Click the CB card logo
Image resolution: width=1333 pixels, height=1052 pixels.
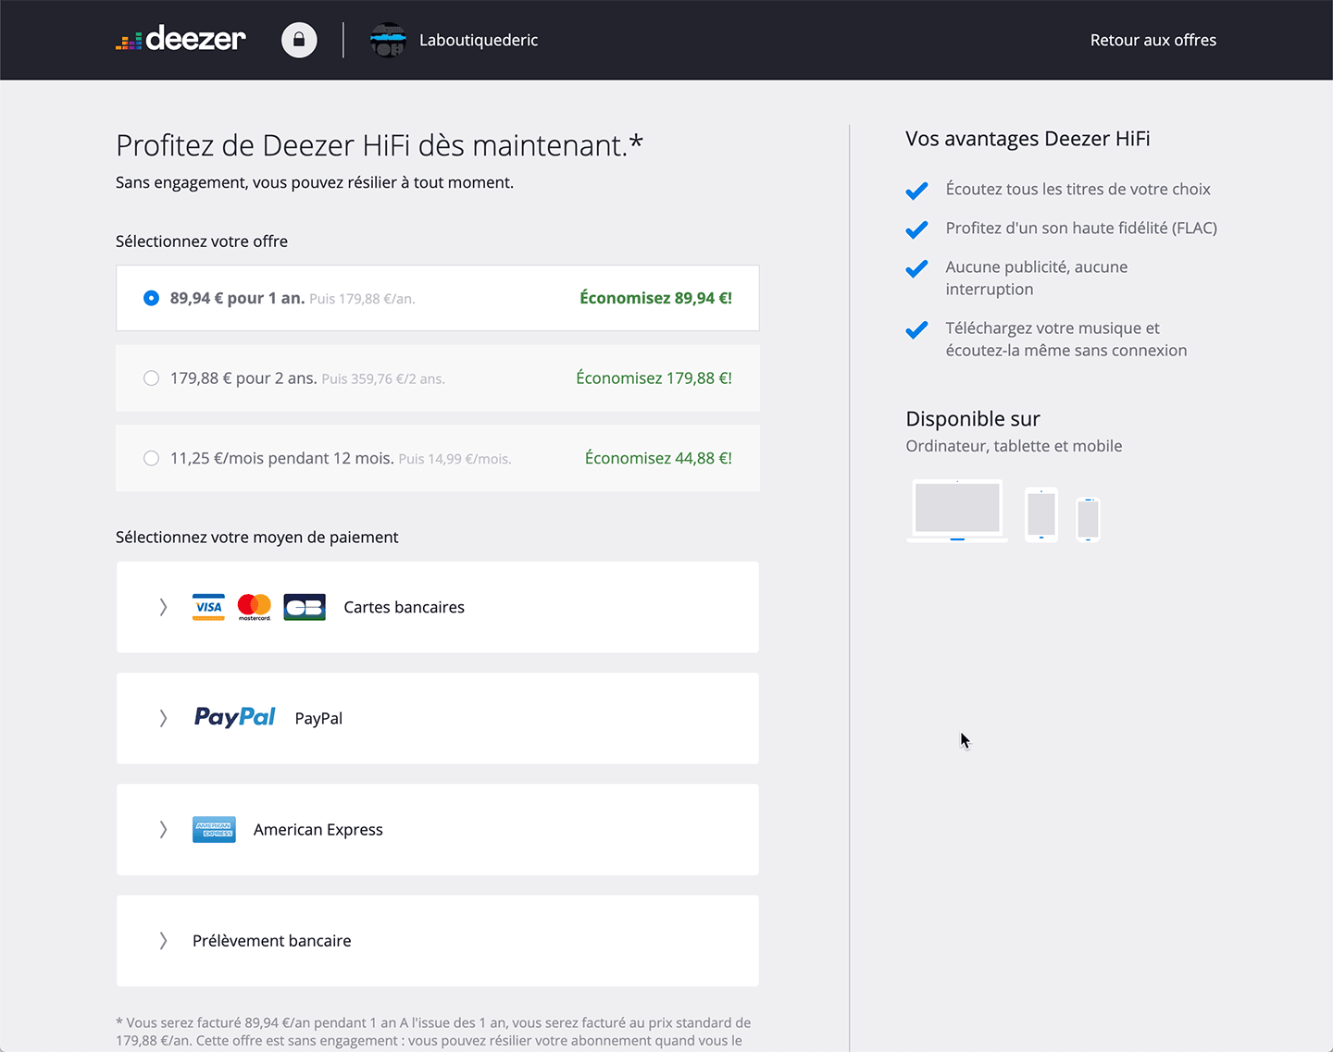[305, 607]
